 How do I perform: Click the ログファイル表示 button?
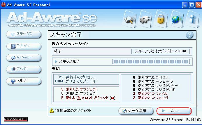pos(136,111)
